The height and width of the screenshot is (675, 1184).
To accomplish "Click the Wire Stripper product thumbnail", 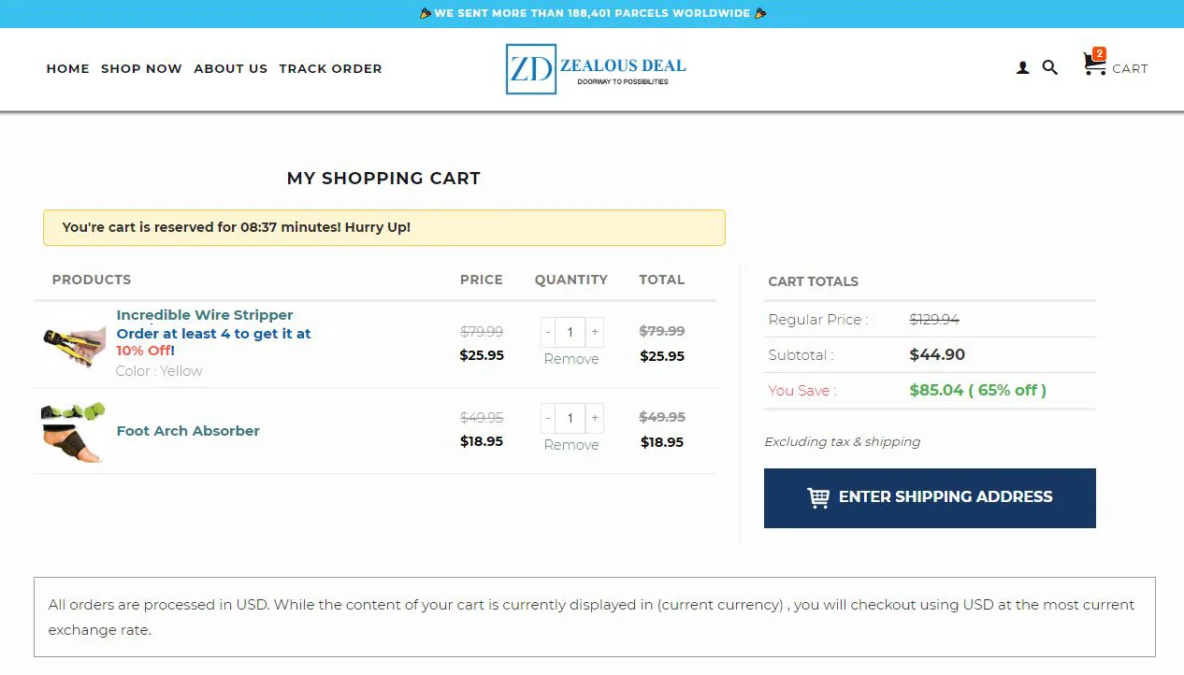I will coord(74,344).
